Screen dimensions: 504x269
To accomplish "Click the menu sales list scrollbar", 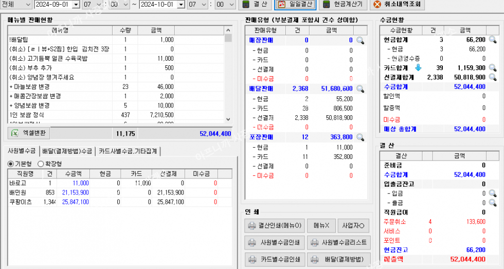I will [228, 77].
